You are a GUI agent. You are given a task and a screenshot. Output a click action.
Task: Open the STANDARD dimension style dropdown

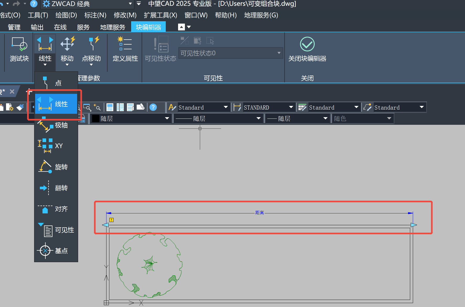coord(291,107)
